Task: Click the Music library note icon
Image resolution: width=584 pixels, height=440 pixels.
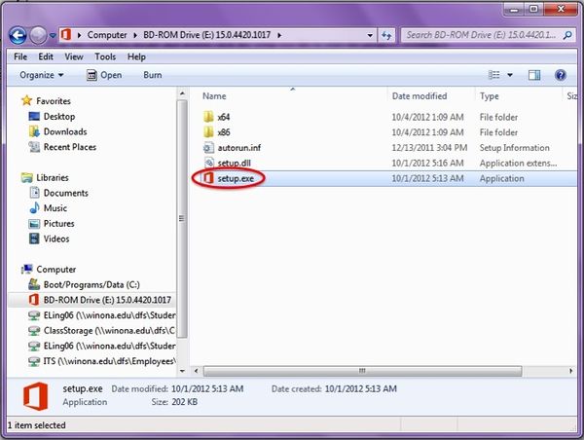Action: (34, 208)
